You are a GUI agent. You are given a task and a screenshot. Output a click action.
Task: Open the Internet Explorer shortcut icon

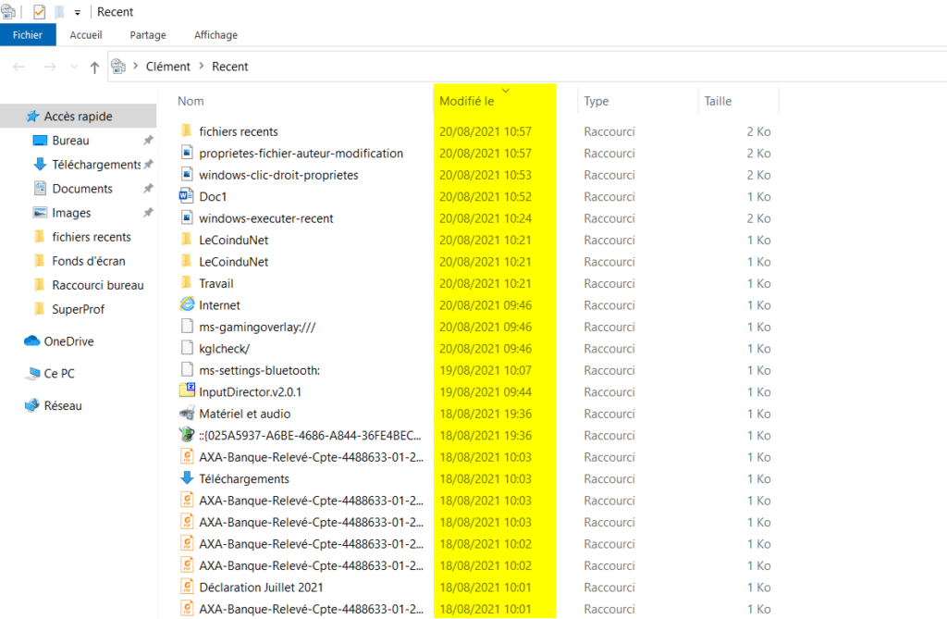187,305
